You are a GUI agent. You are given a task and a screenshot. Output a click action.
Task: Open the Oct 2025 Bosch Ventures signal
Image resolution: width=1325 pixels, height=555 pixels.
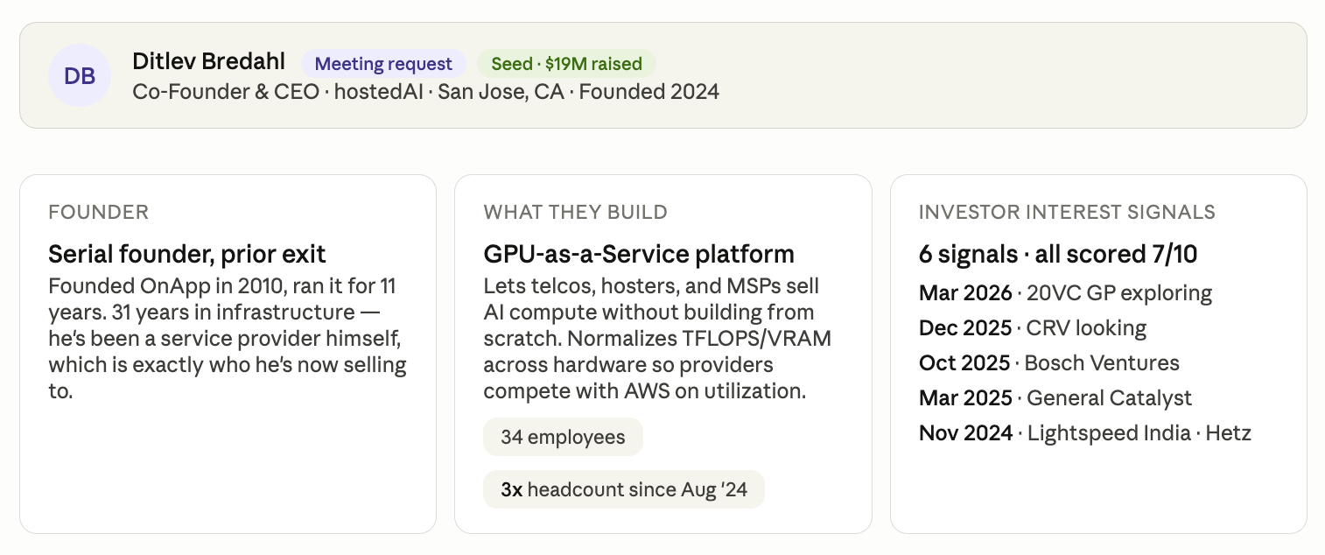point(1049,363)
